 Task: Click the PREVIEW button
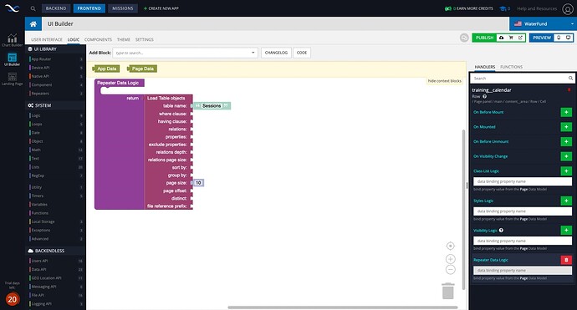click(x=542, y=38)
